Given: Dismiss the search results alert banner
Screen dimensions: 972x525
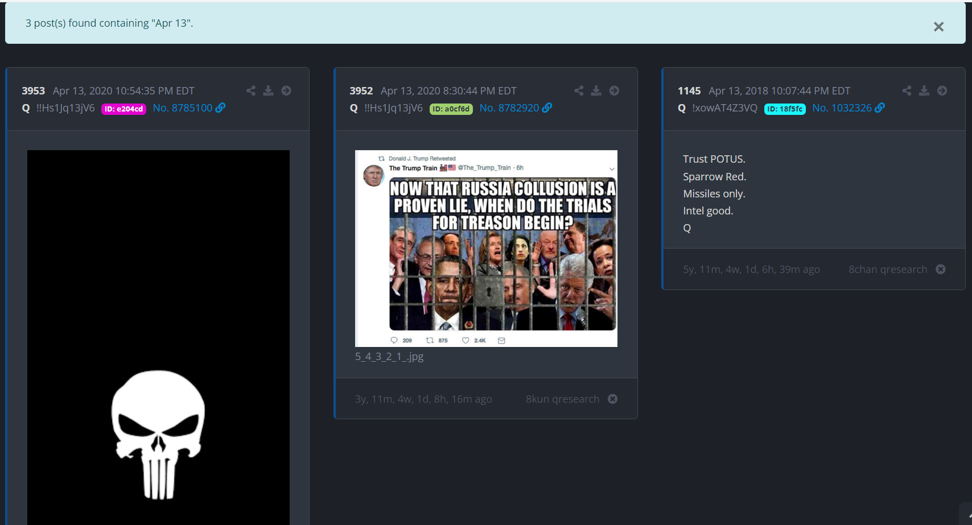Looking at the screenshot, I should coord(938,27).
